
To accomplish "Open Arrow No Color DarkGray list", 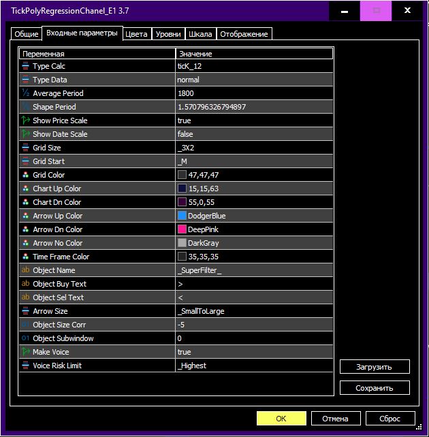I will click(x=254, y=243).
